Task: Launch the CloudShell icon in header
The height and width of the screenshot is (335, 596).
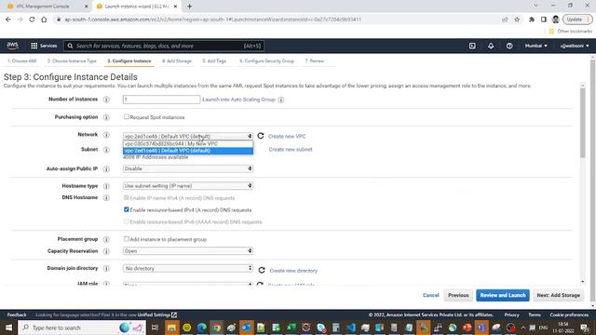Action: [472, 46]
